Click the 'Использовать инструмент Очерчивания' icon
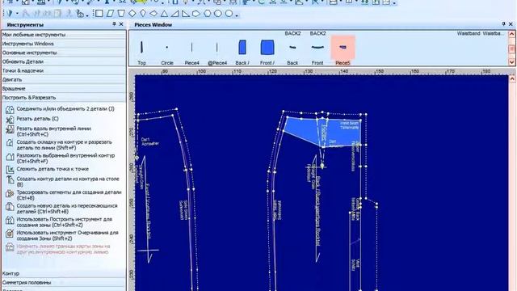 (10, 234)
